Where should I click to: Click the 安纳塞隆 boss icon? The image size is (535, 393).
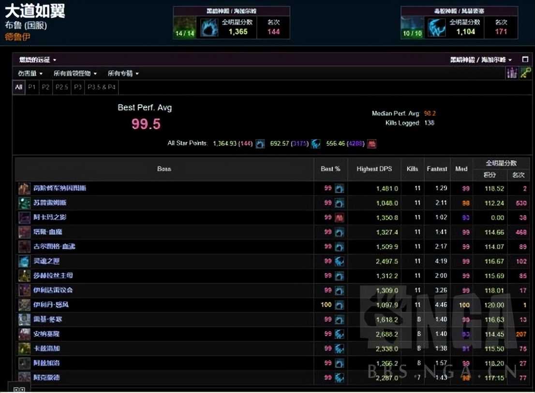(24, 335)
